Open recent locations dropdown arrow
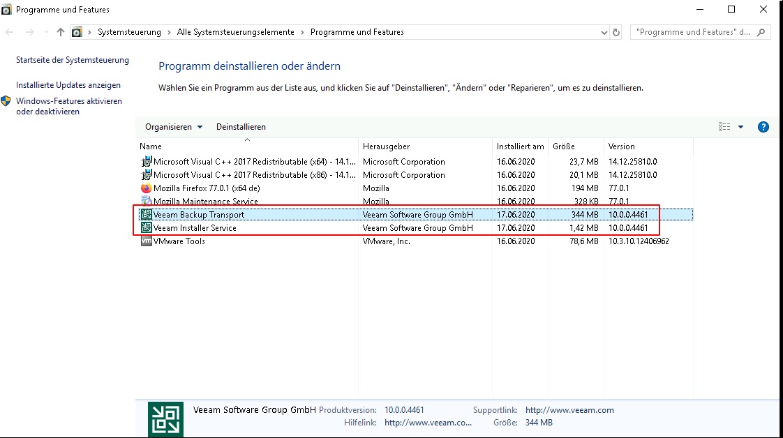This screenshot has height=438, width=783. click(x=46, y=32)
